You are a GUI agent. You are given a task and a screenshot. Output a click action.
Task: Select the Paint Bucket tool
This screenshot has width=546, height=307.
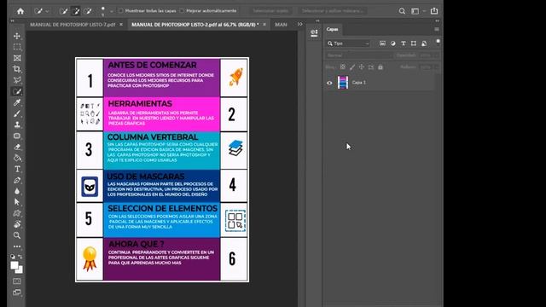point(17,158)
